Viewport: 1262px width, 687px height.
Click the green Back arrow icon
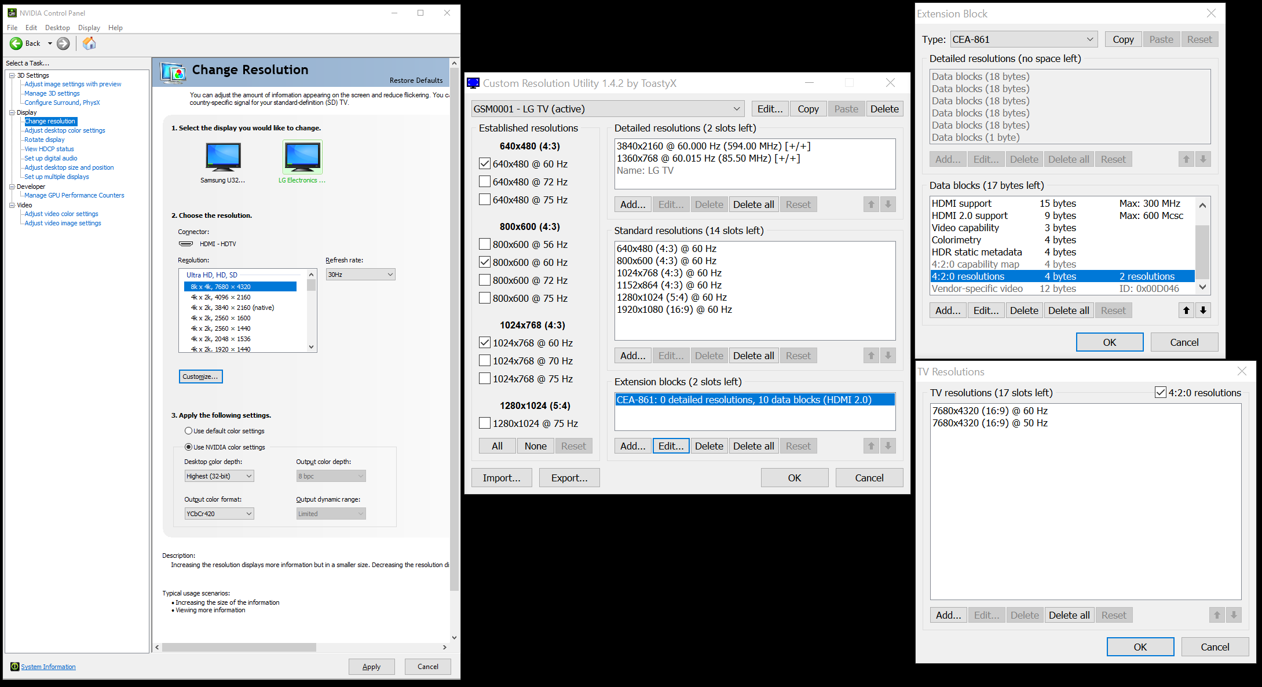(x=16, y=43)
